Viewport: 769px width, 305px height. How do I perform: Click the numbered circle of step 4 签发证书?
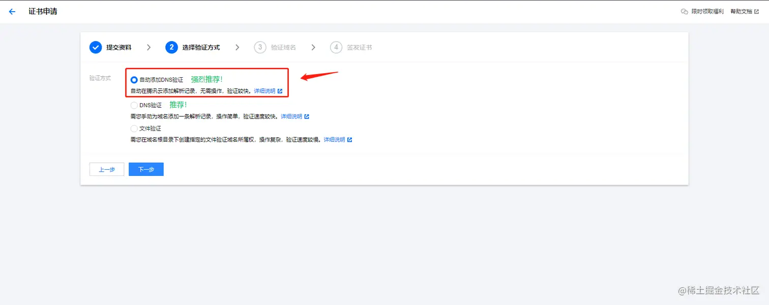[336, 47]
